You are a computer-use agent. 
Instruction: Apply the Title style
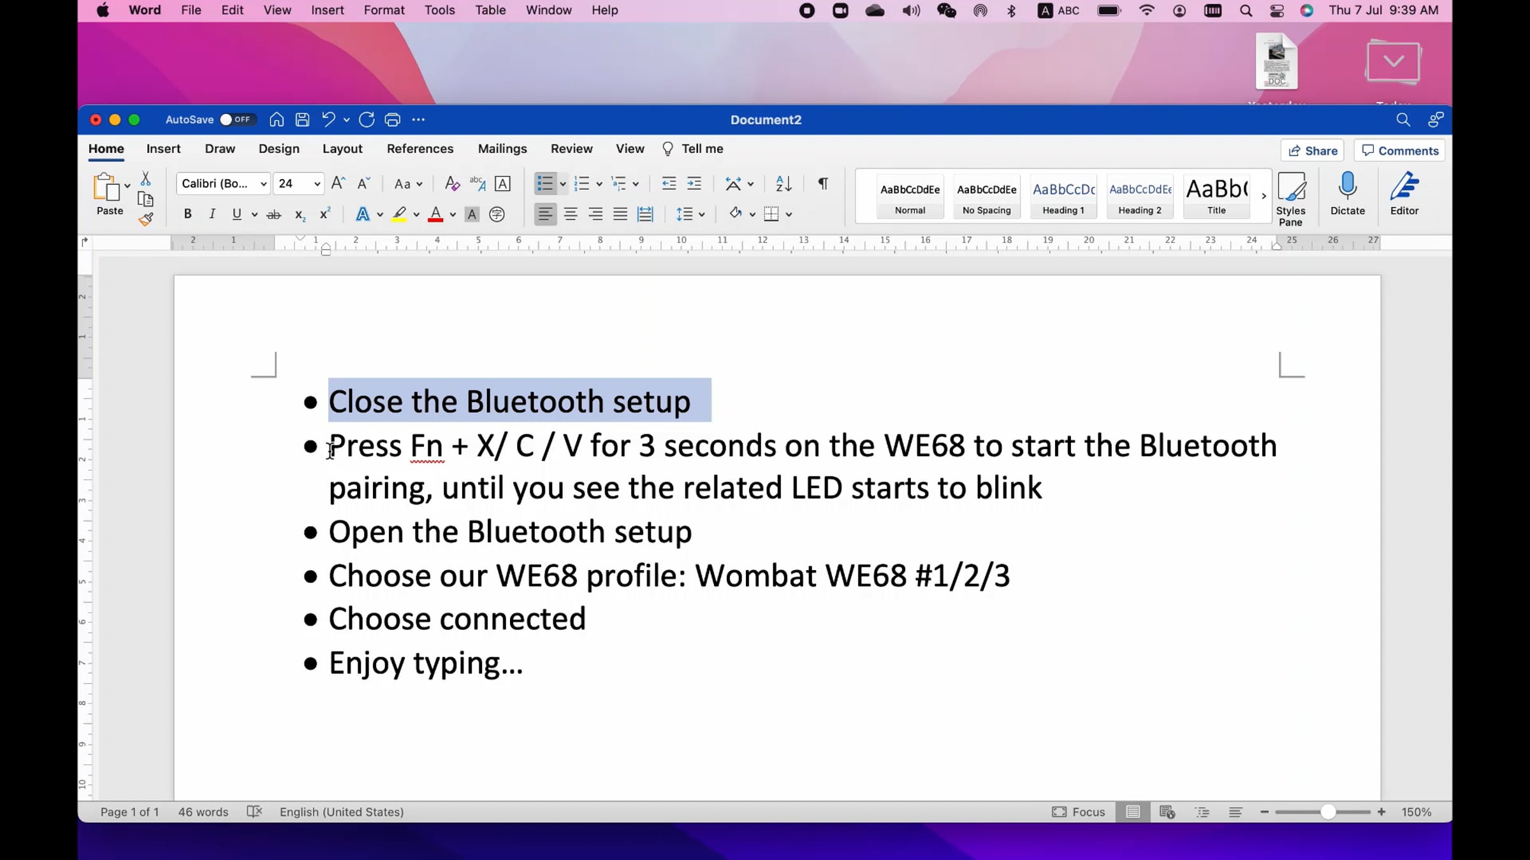point(1216,196)
